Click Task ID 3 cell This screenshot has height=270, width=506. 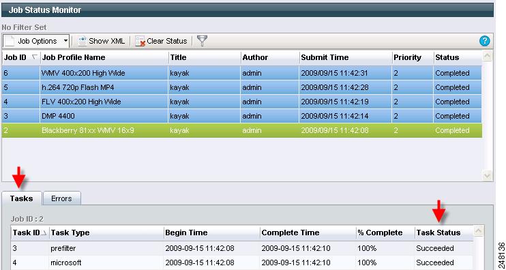[x=30, y=248]
